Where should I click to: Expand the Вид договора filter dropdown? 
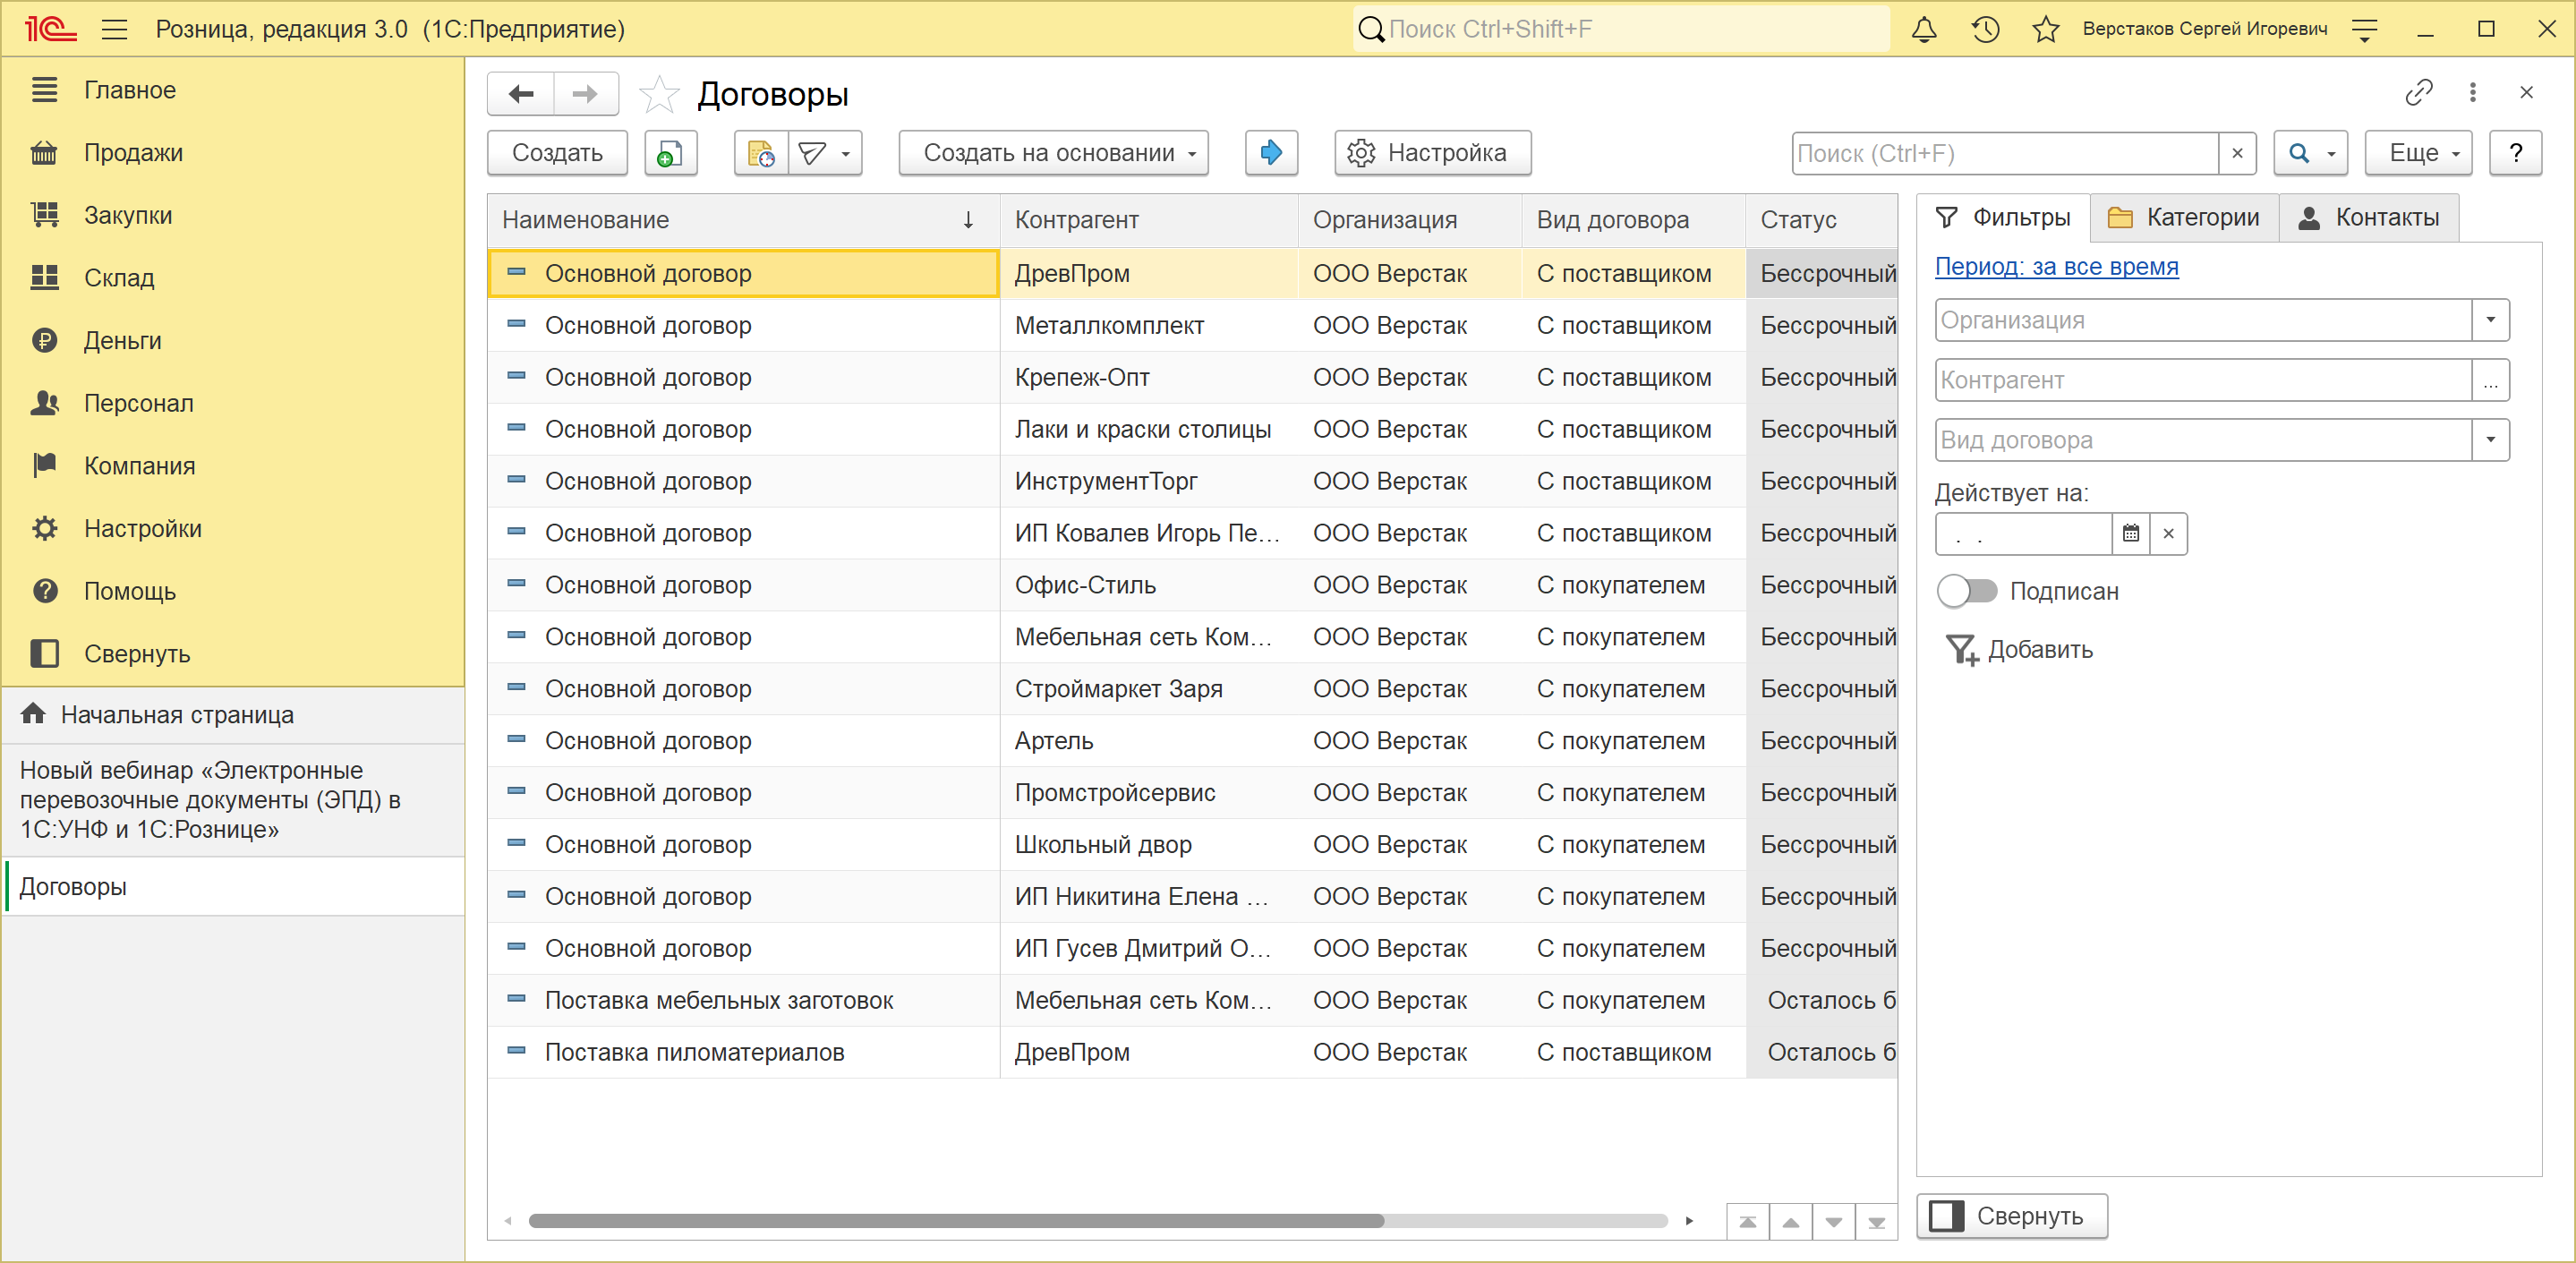coord(2491,440)
